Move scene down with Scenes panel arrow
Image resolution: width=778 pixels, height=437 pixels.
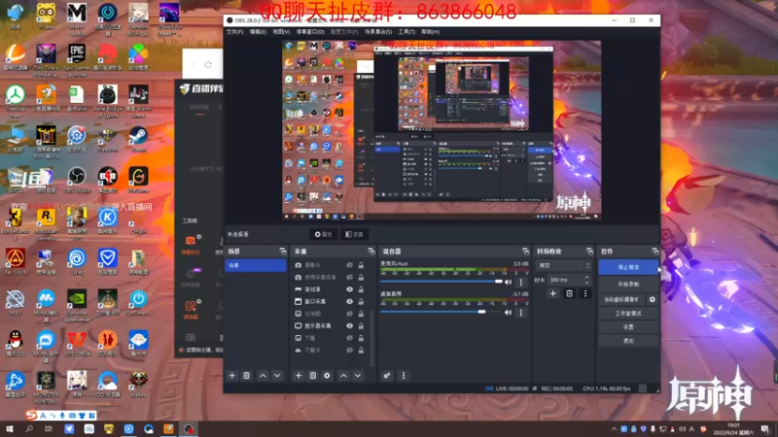click(277, 376)
